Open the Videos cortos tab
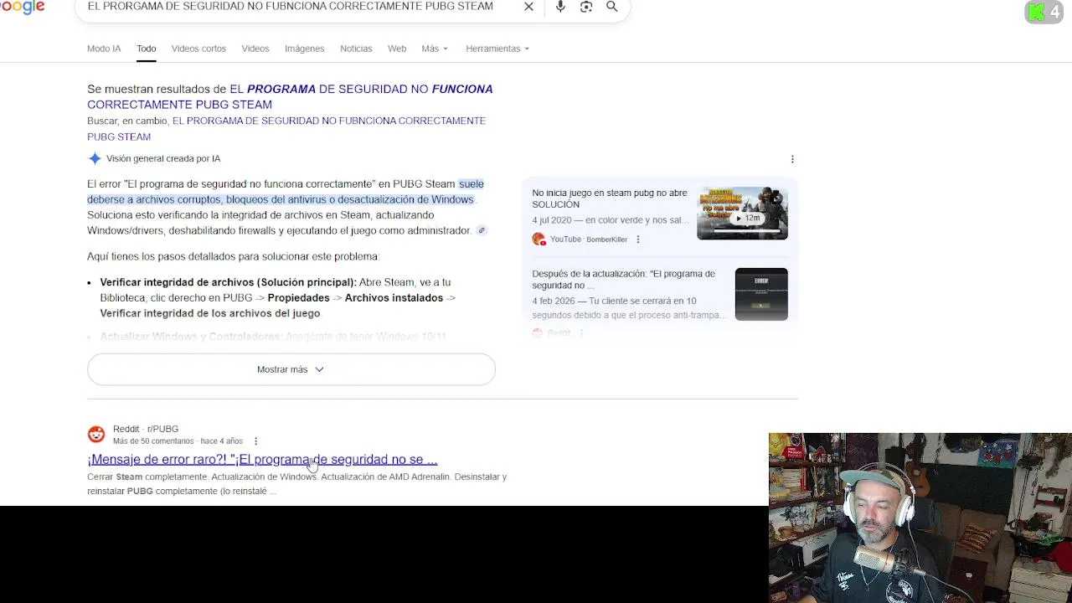The image size is (1072, 603). click(x=198, y=49)
